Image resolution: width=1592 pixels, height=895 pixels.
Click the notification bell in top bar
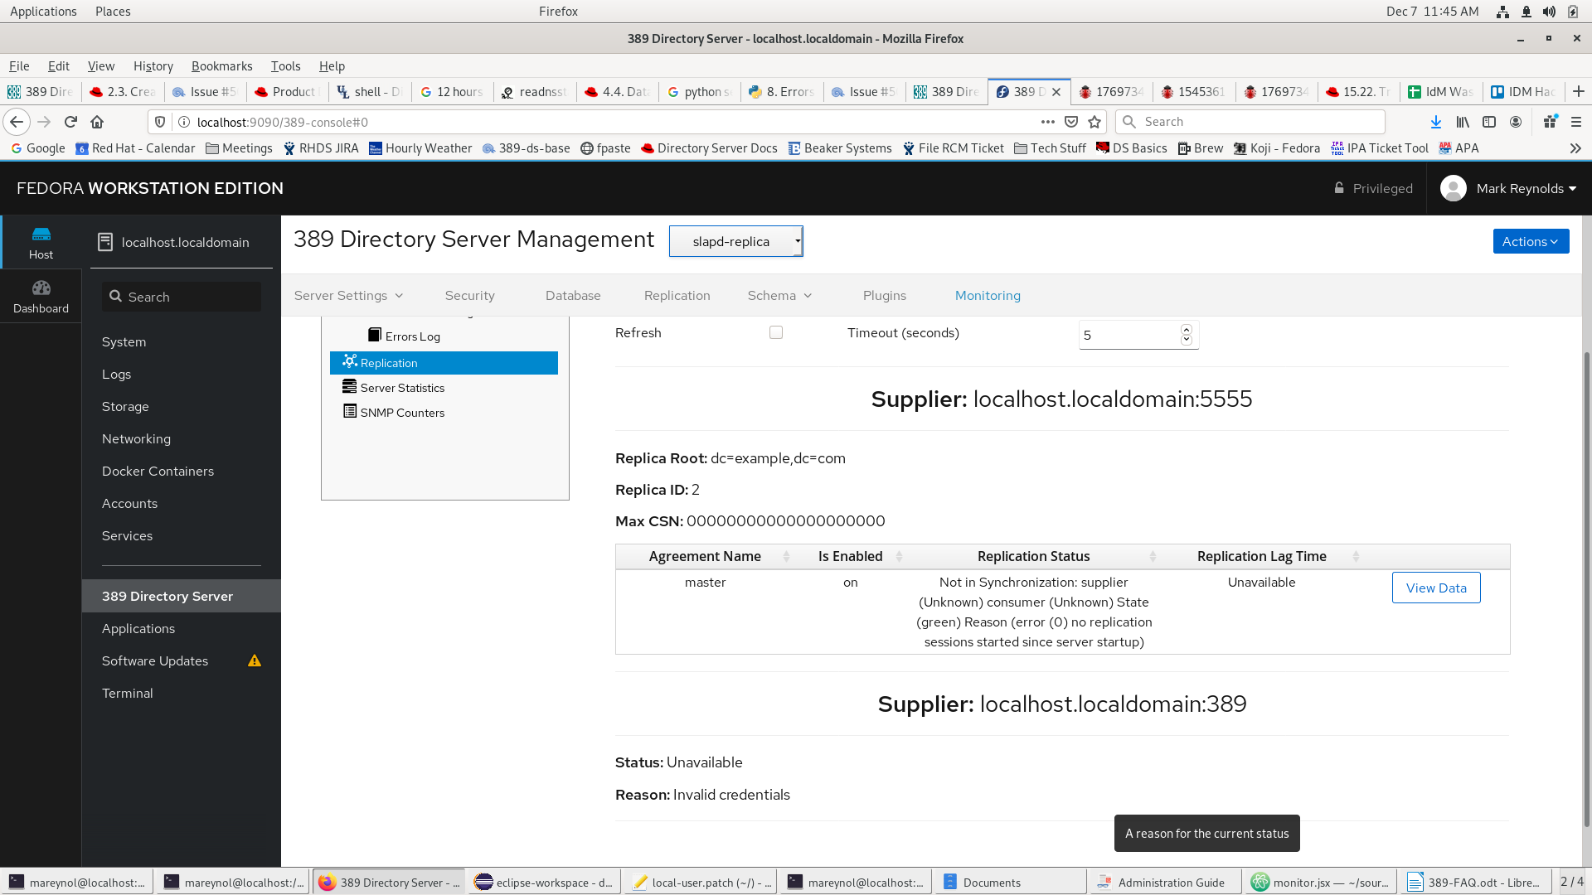coord(1526,12)
